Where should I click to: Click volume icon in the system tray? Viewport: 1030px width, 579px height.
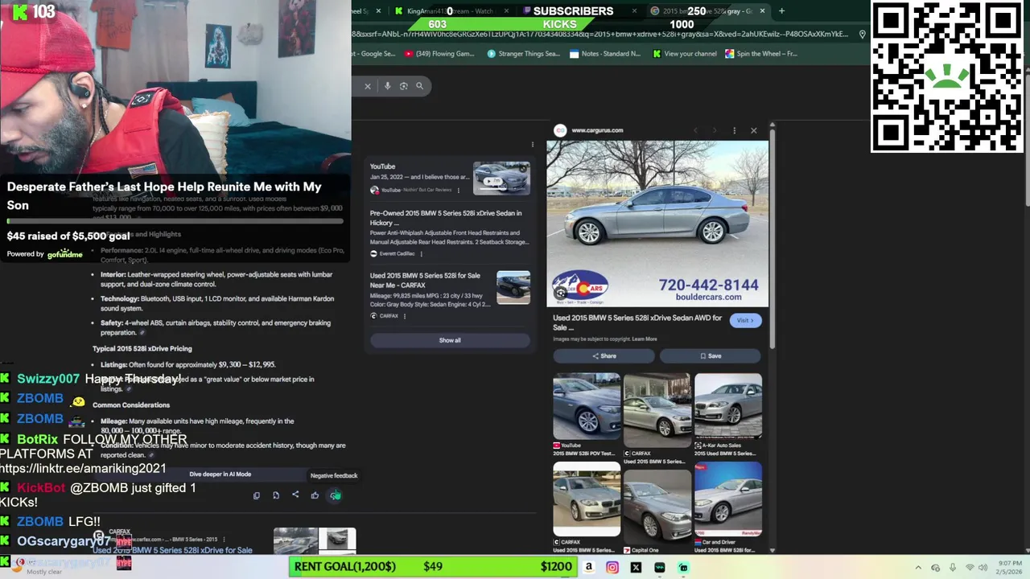coord(983,568)
